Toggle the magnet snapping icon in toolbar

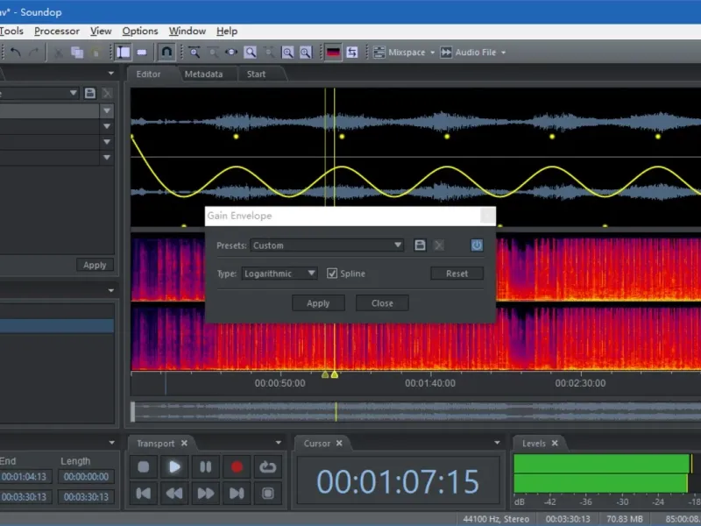166,53
